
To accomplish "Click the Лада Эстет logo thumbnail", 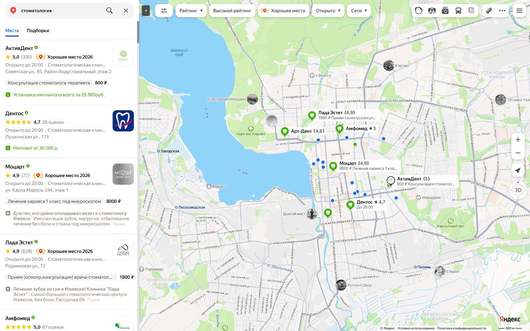I will click(x=123, y=250).
